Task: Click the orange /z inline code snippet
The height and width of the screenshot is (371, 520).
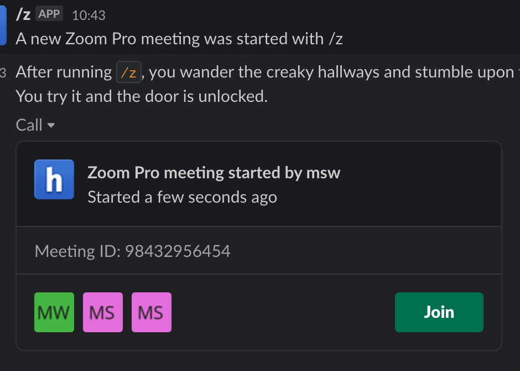Action: tap(129, 72)
